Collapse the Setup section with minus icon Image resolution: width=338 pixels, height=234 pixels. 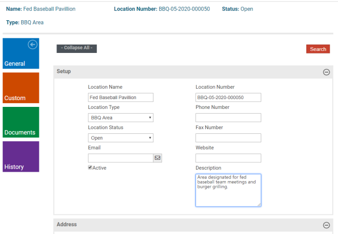pos(326,72)
